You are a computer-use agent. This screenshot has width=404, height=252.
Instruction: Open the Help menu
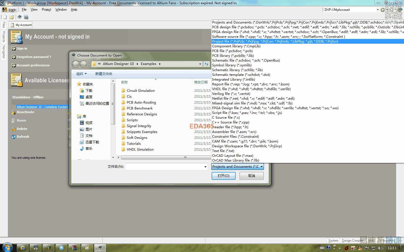[74, 10]
